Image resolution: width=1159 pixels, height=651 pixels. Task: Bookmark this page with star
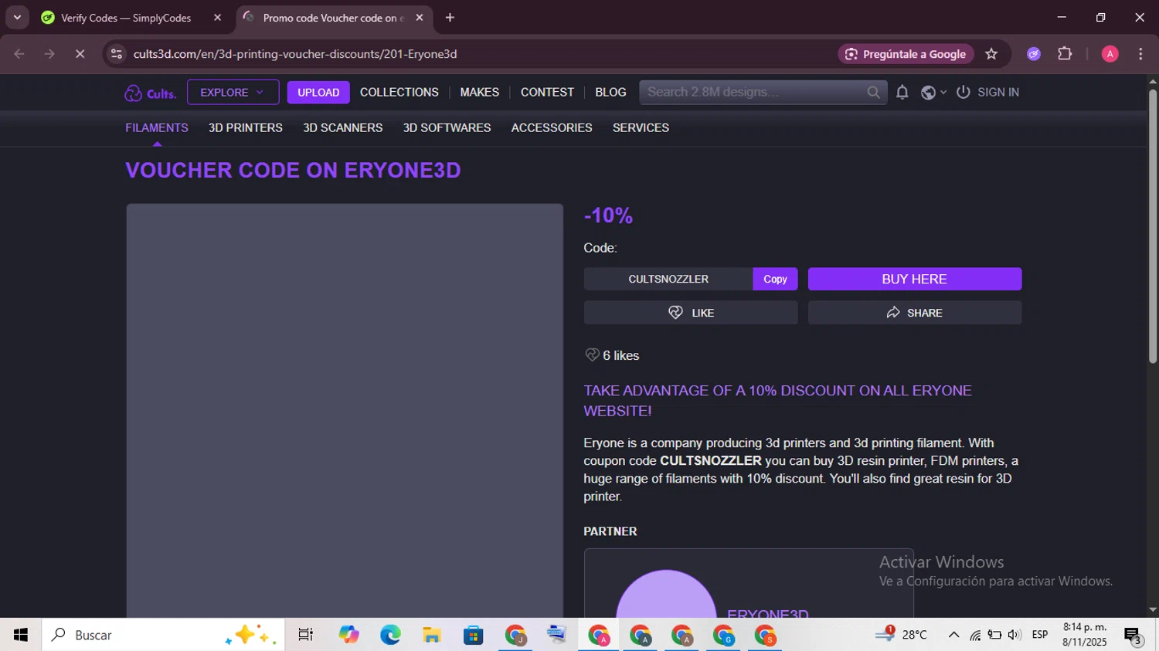(991, 54)
